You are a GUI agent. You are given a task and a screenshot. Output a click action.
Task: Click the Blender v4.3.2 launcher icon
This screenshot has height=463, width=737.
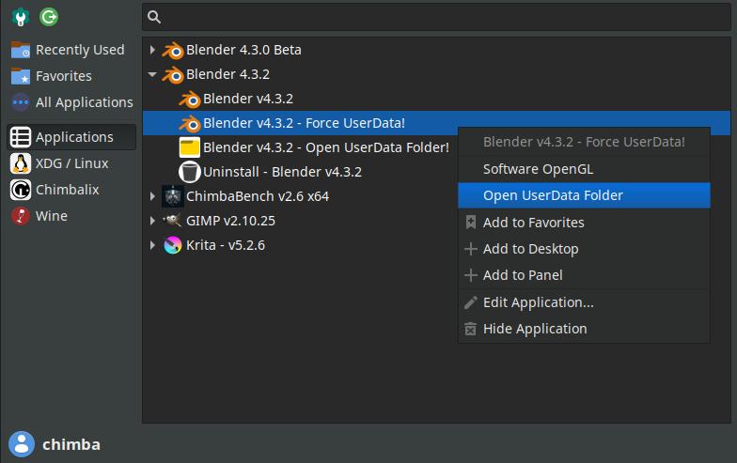coord(189,99)
